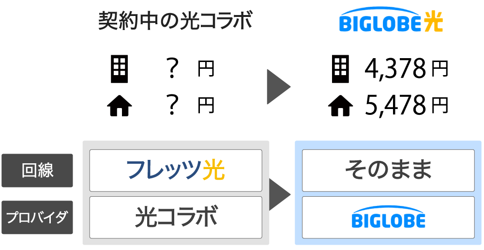Click the left apartment building icon

click(119, 68)
